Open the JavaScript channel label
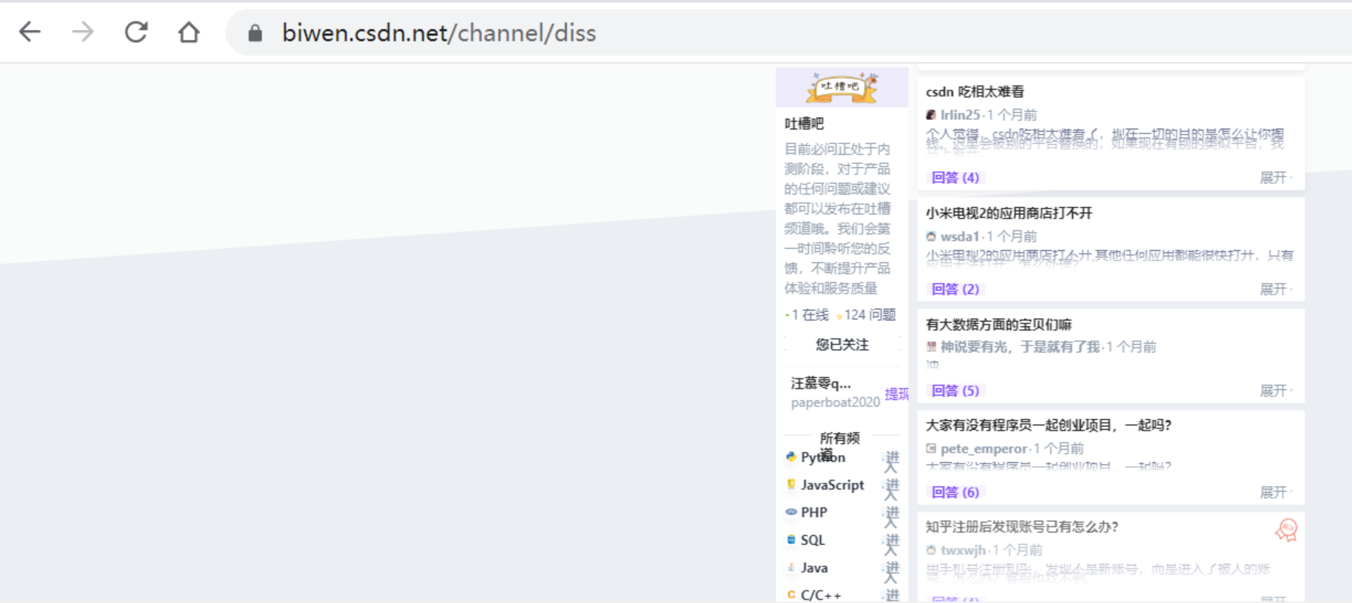Image resolution: width=1352 pixels, height=603 pixels. tap(833, 485)
